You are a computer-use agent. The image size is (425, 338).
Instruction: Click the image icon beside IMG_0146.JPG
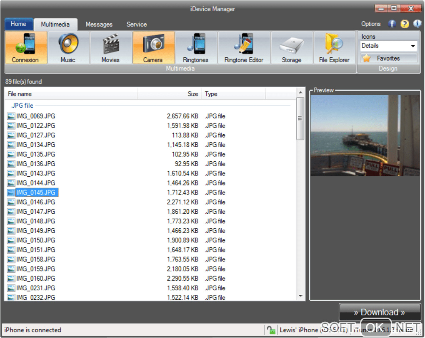[11, 202]
